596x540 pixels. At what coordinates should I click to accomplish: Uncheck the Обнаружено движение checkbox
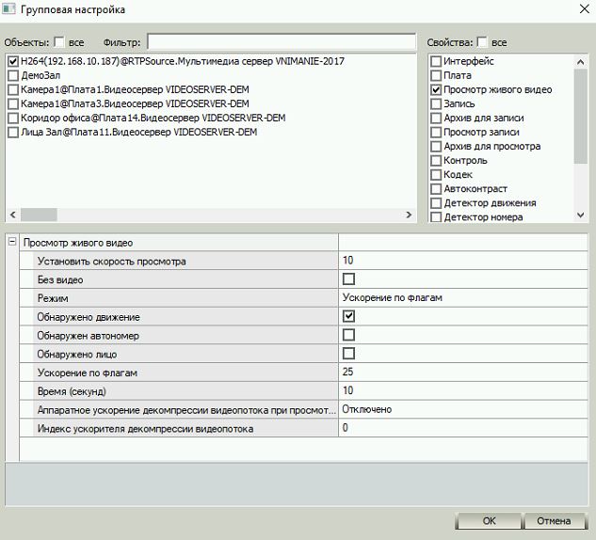tap(348, 316)
